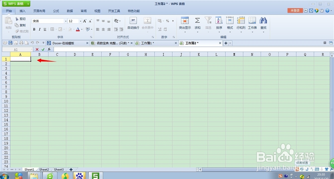
Task: Toggle underline formatting (U)
Action: pyautogui.click(x=45, y=29)
